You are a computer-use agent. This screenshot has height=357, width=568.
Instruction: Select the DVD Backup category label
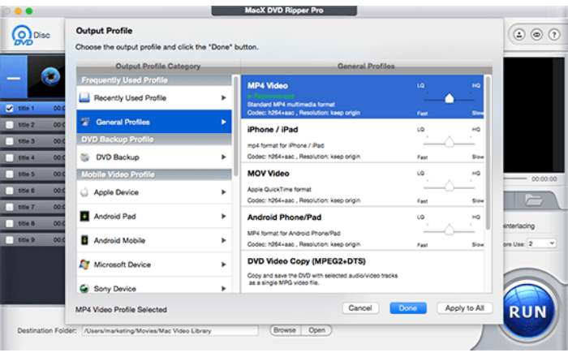118,157
